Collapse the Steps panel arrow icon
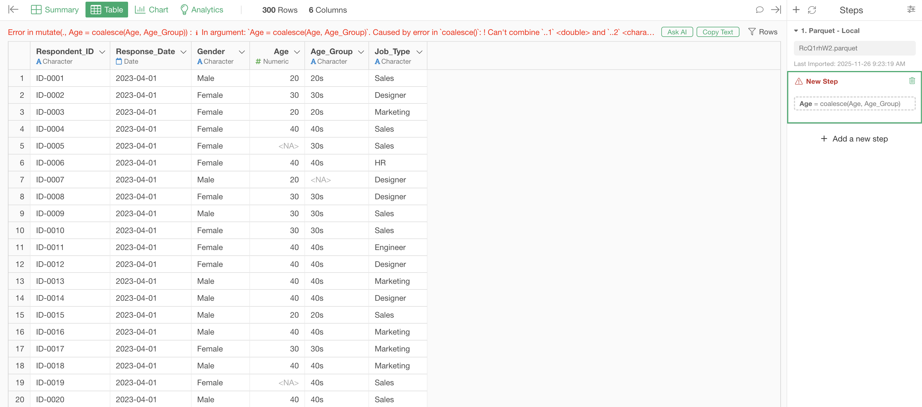Viewport: 922px width, 407px height. (776, 10)
